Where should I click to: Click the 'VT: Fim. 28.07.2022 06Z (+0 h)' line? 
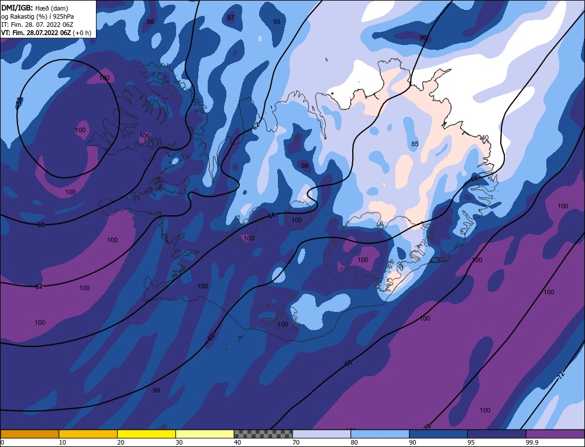[x=46, y=33]
